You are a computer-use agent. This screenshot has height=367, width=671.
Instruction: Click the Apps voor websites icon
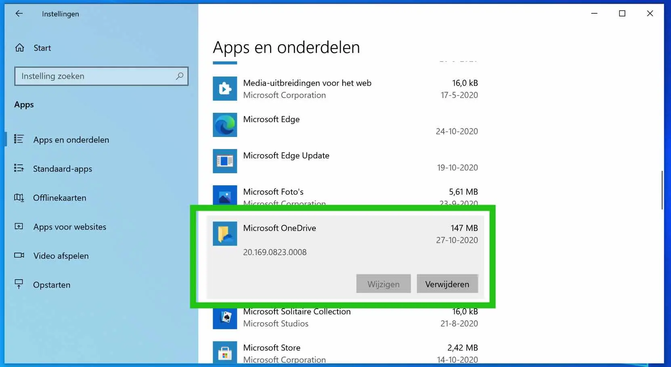19,226
